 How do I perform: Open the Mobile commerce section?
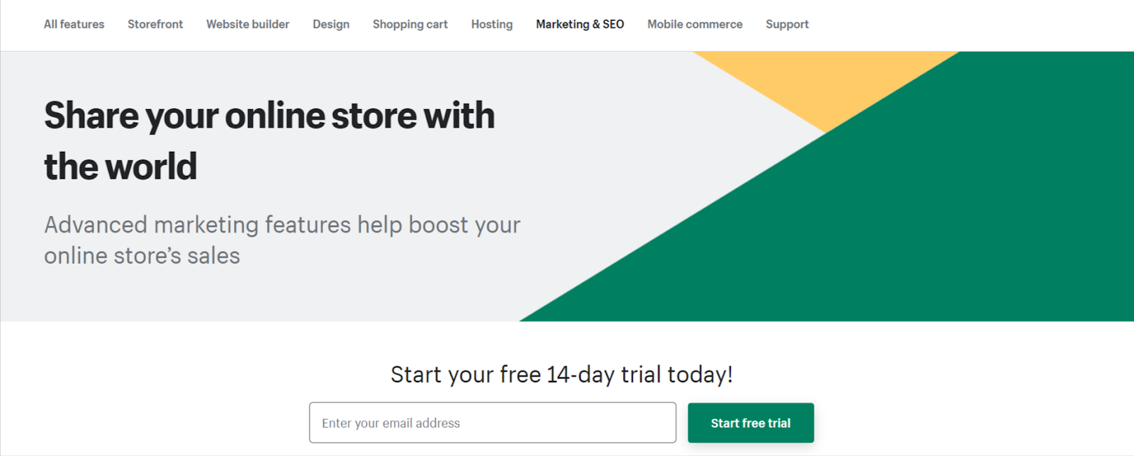coord(695,24)
